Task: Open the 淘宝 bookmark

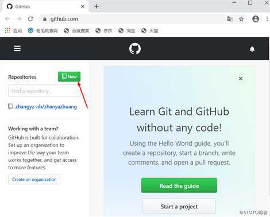Action: point(126,30)
